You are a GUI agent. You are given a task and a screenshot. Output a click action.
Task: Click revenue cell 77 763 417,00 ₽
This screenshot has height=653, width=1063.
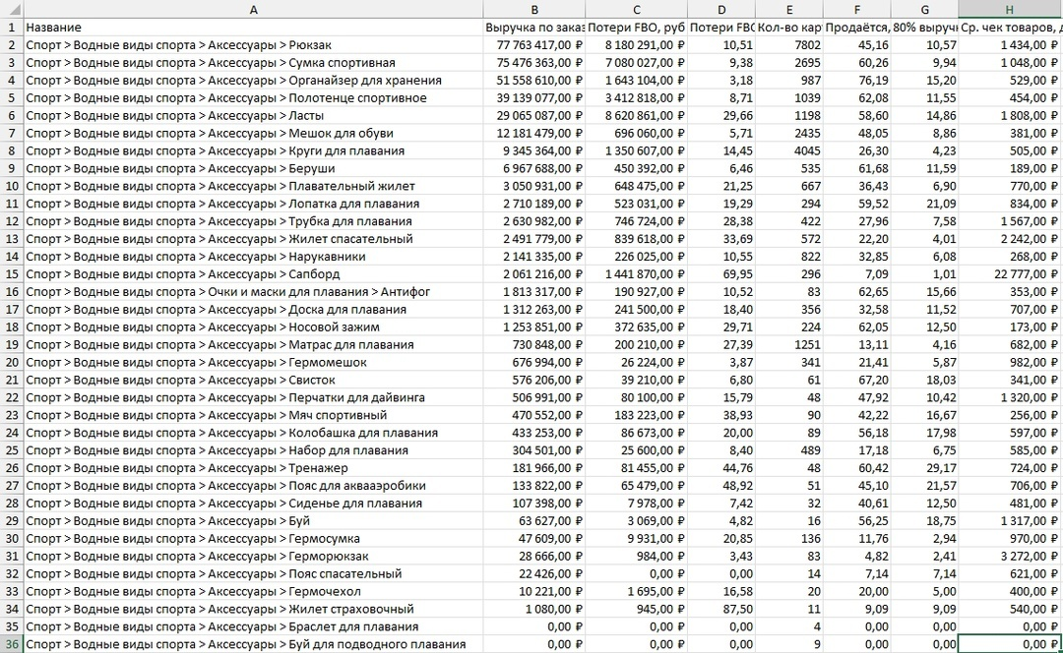click(x=534, y=45)
